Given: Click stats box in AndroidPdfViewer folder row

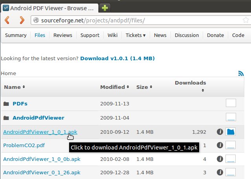Looking at the screenshot, I should pyautogui.click(x=231, y=117).
